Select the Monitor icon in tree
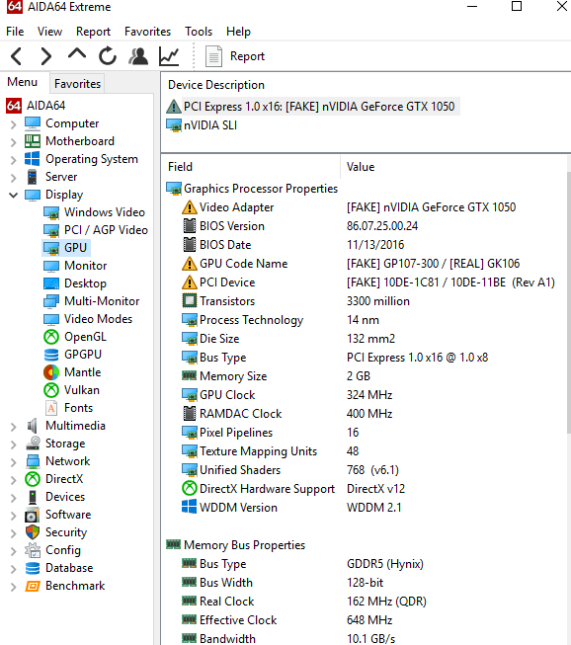 pos(51,266)
